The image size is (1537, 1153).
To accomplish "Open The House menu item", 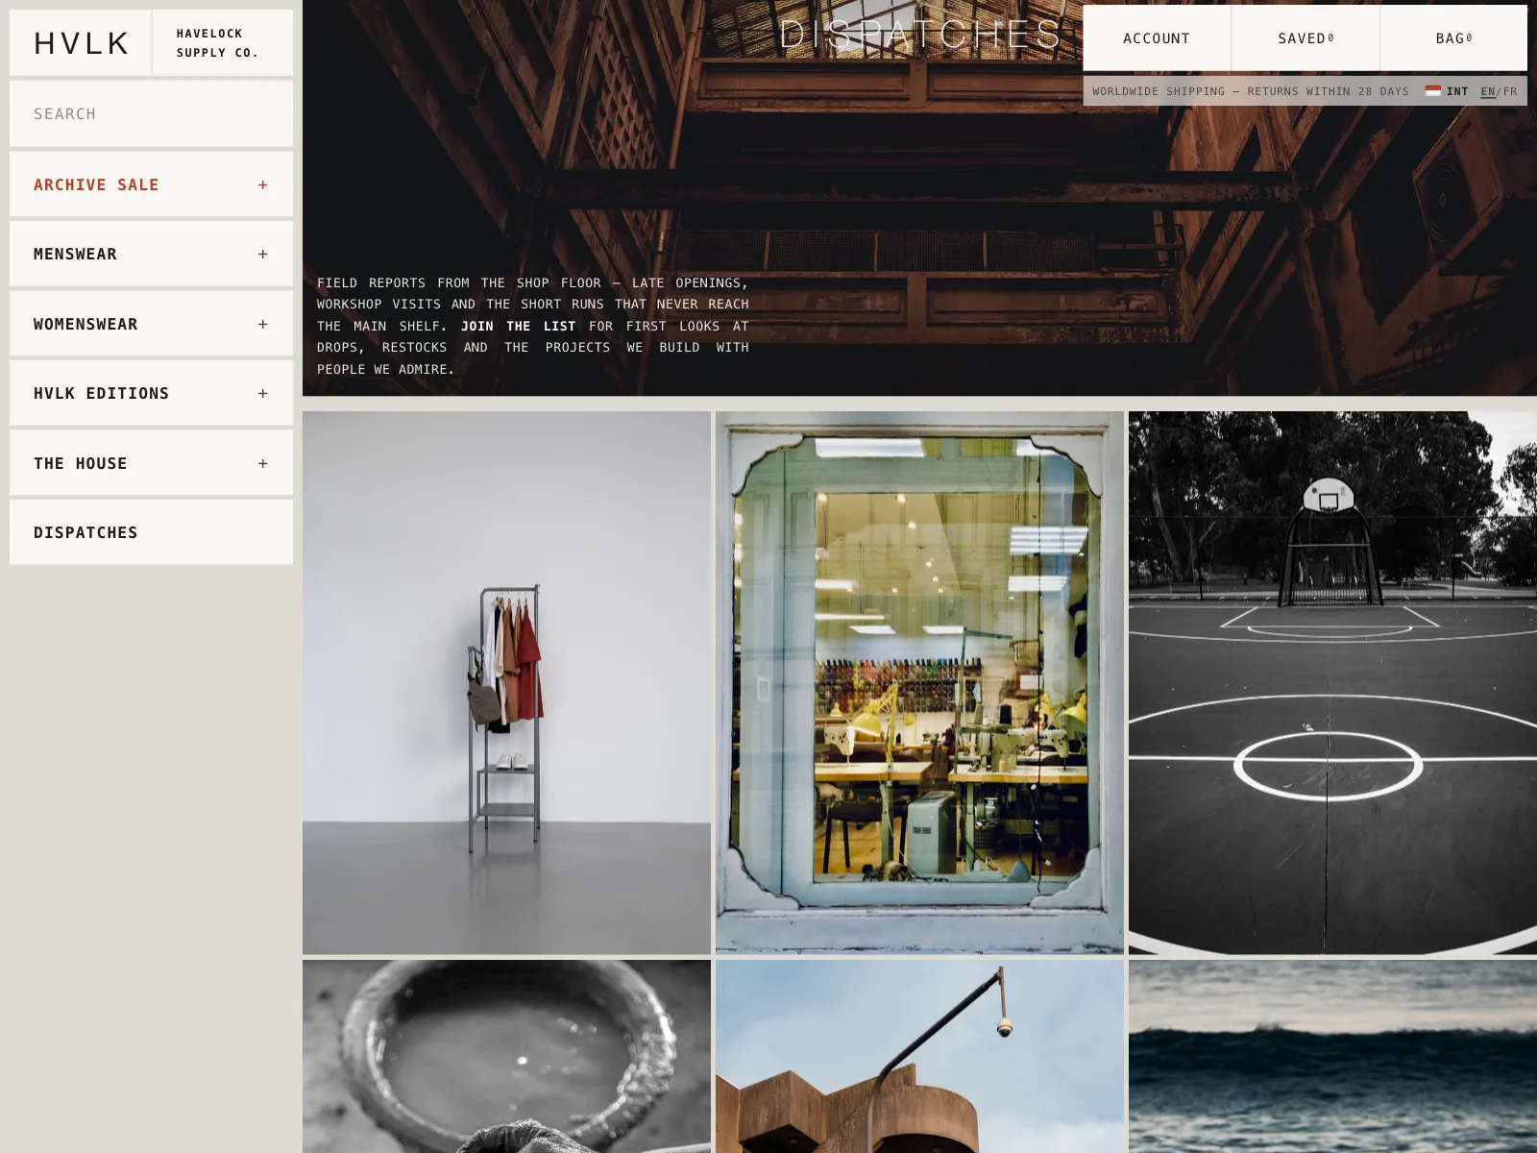I will (x=151, y=463).
